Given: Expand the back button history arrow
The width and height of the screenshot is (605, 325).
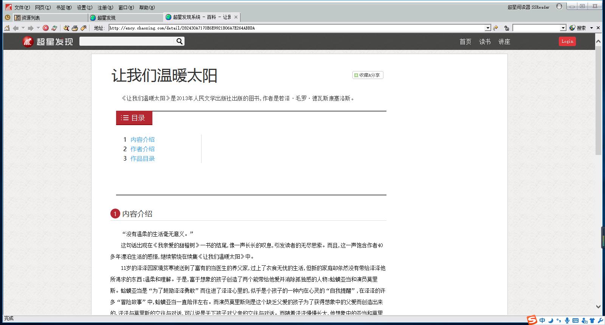Looking at the screenshot, I should click(23, 28).
